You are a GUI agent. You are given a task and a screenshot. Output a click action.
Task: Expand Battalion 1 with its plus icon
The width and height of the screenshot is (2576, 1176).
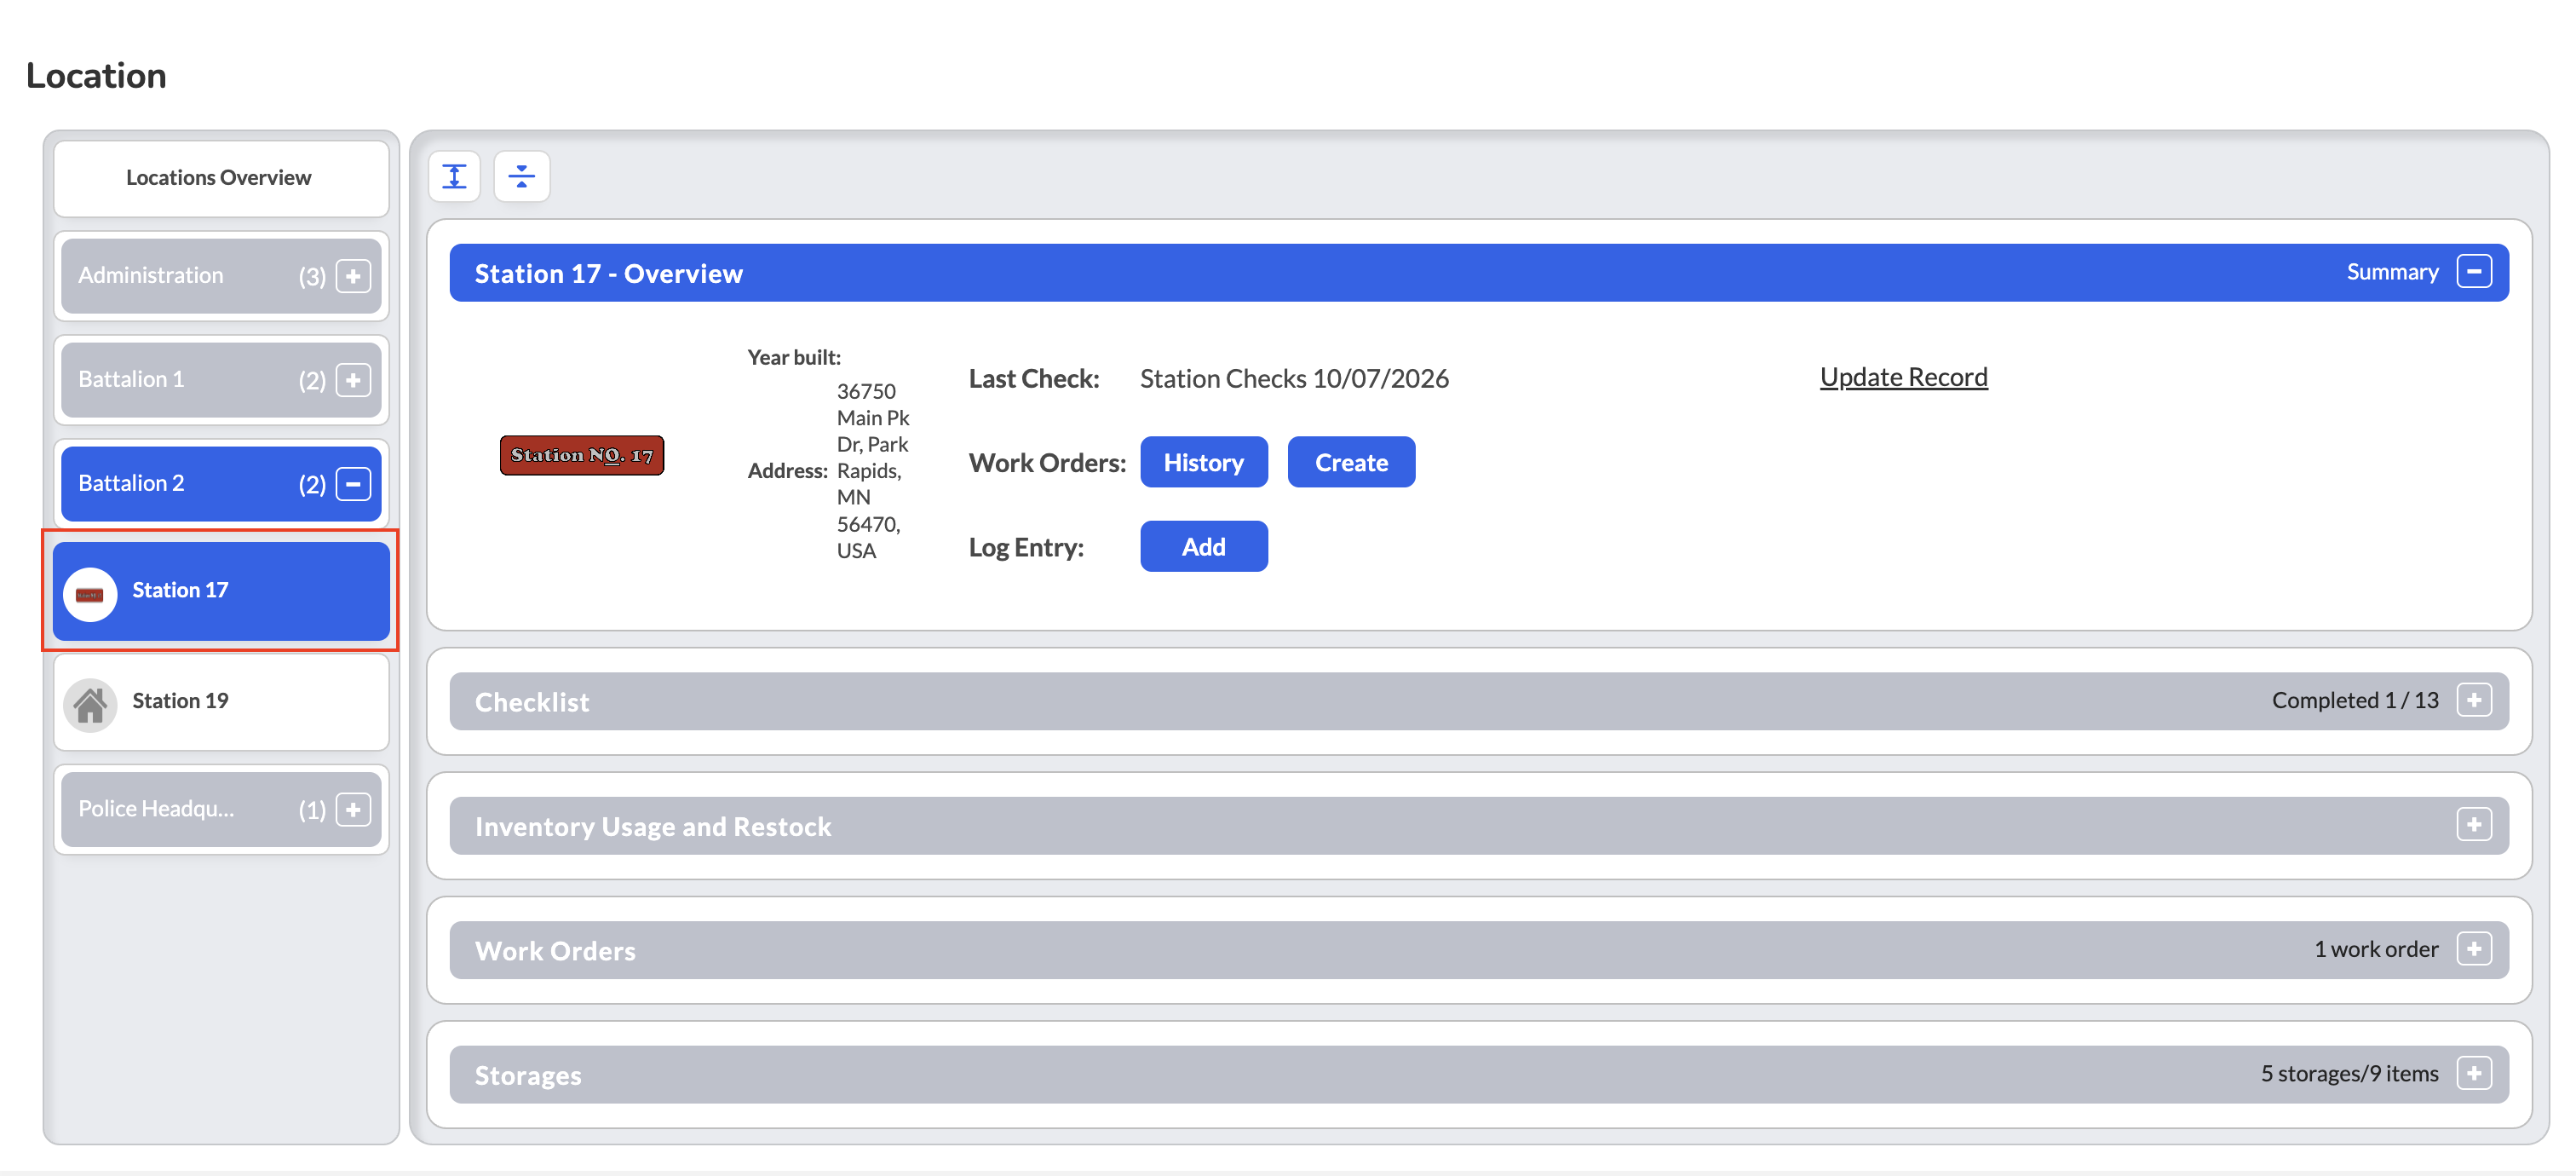[x=353, y=380]
